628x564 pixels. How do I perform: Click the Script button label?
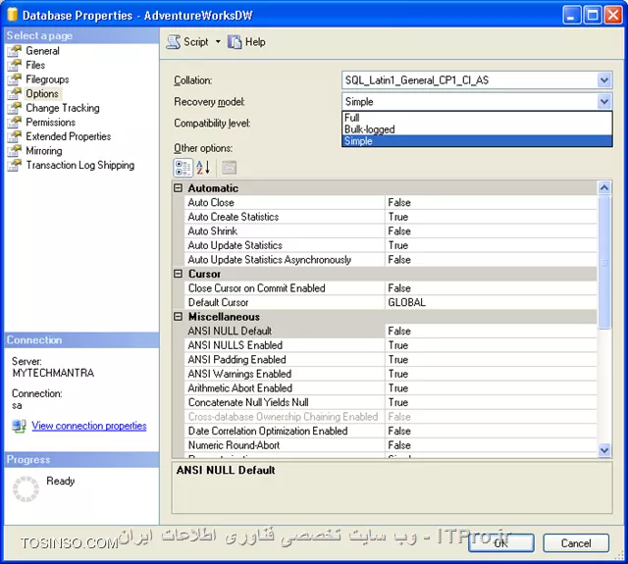196,41
